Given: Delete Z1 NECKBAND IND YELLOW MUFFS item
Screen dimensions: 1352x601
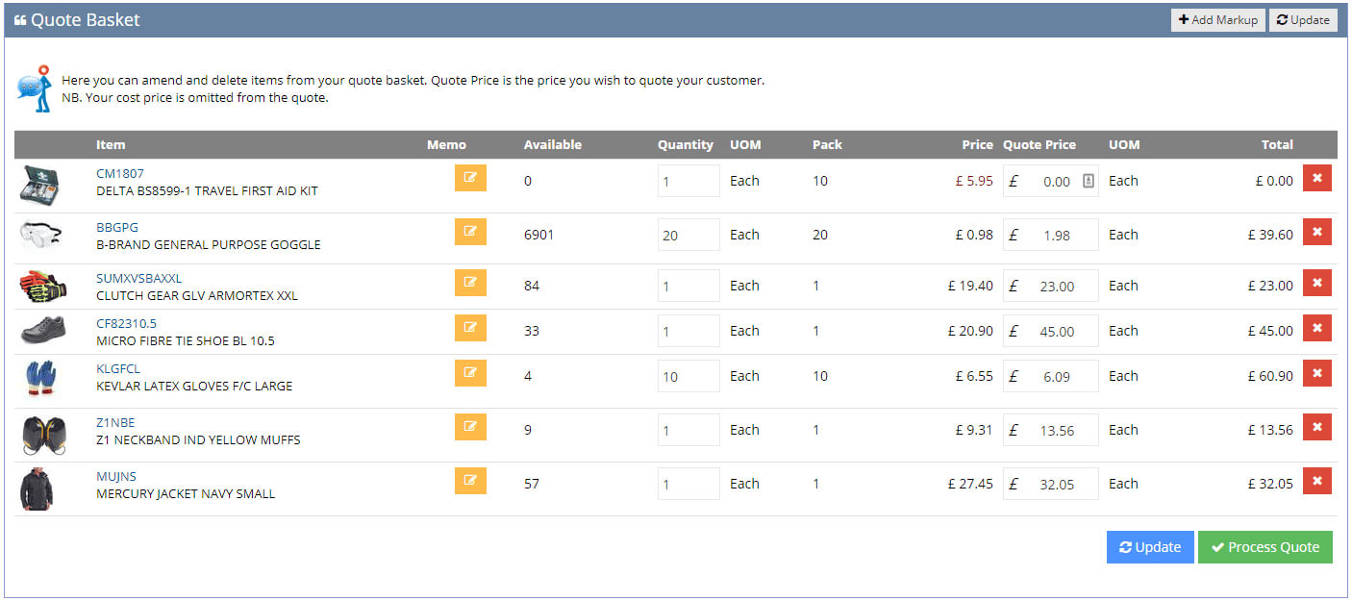Looking at the screenshot, I should click(x=1317, y=427).
